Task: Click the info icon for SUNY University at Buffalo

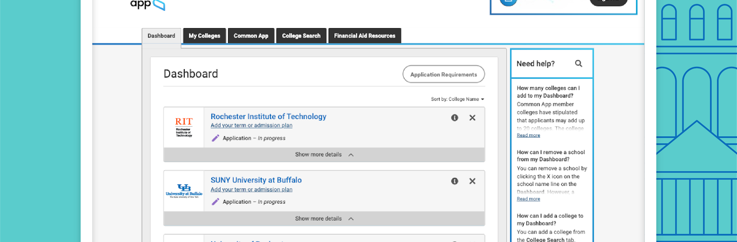Action: click(x=454, y=181)
